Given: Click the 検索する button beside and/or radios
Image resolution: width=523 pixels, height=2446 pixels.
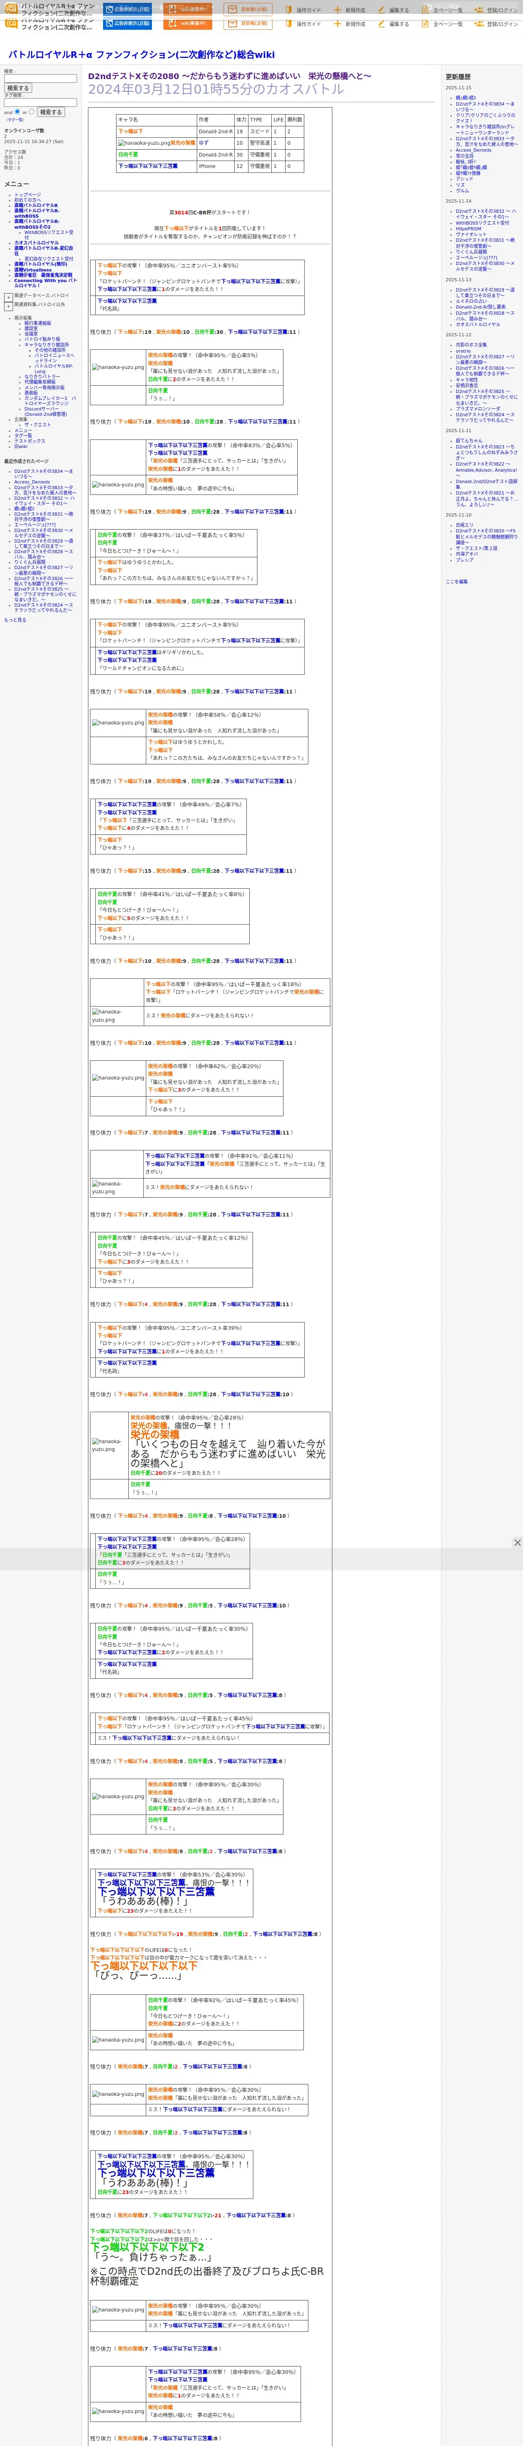Looking at the screenshot, I should coord(51,112).
